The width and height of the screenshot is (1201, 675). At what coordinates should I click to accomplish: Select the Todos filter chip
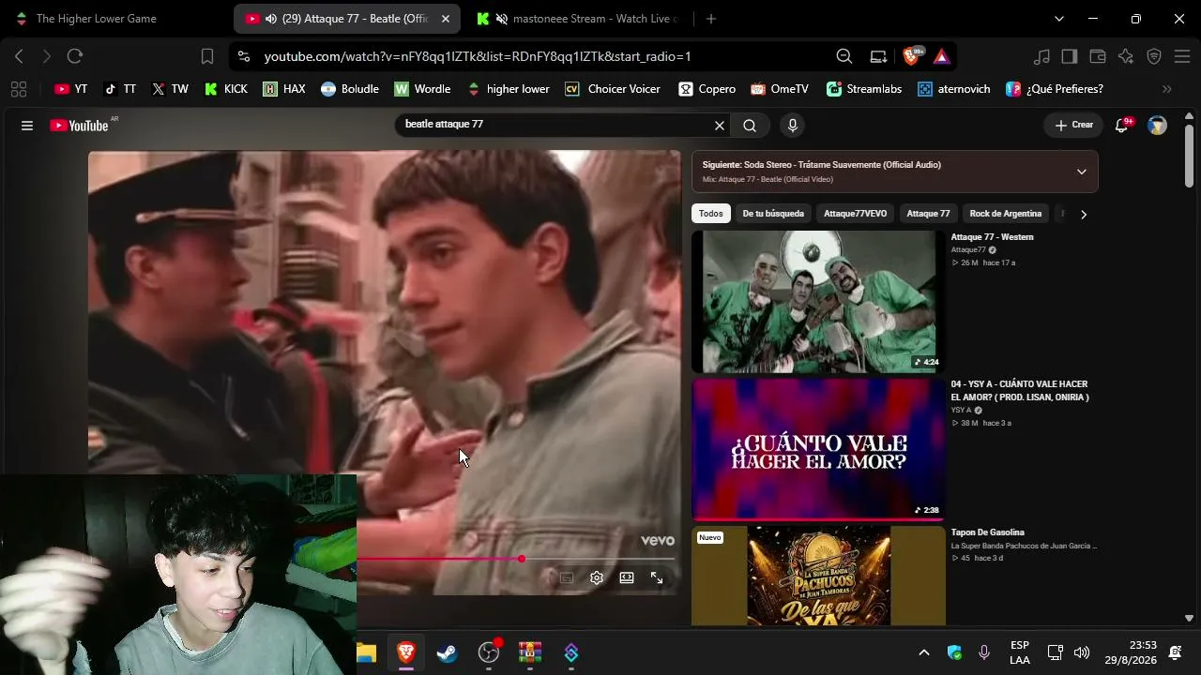711,214
